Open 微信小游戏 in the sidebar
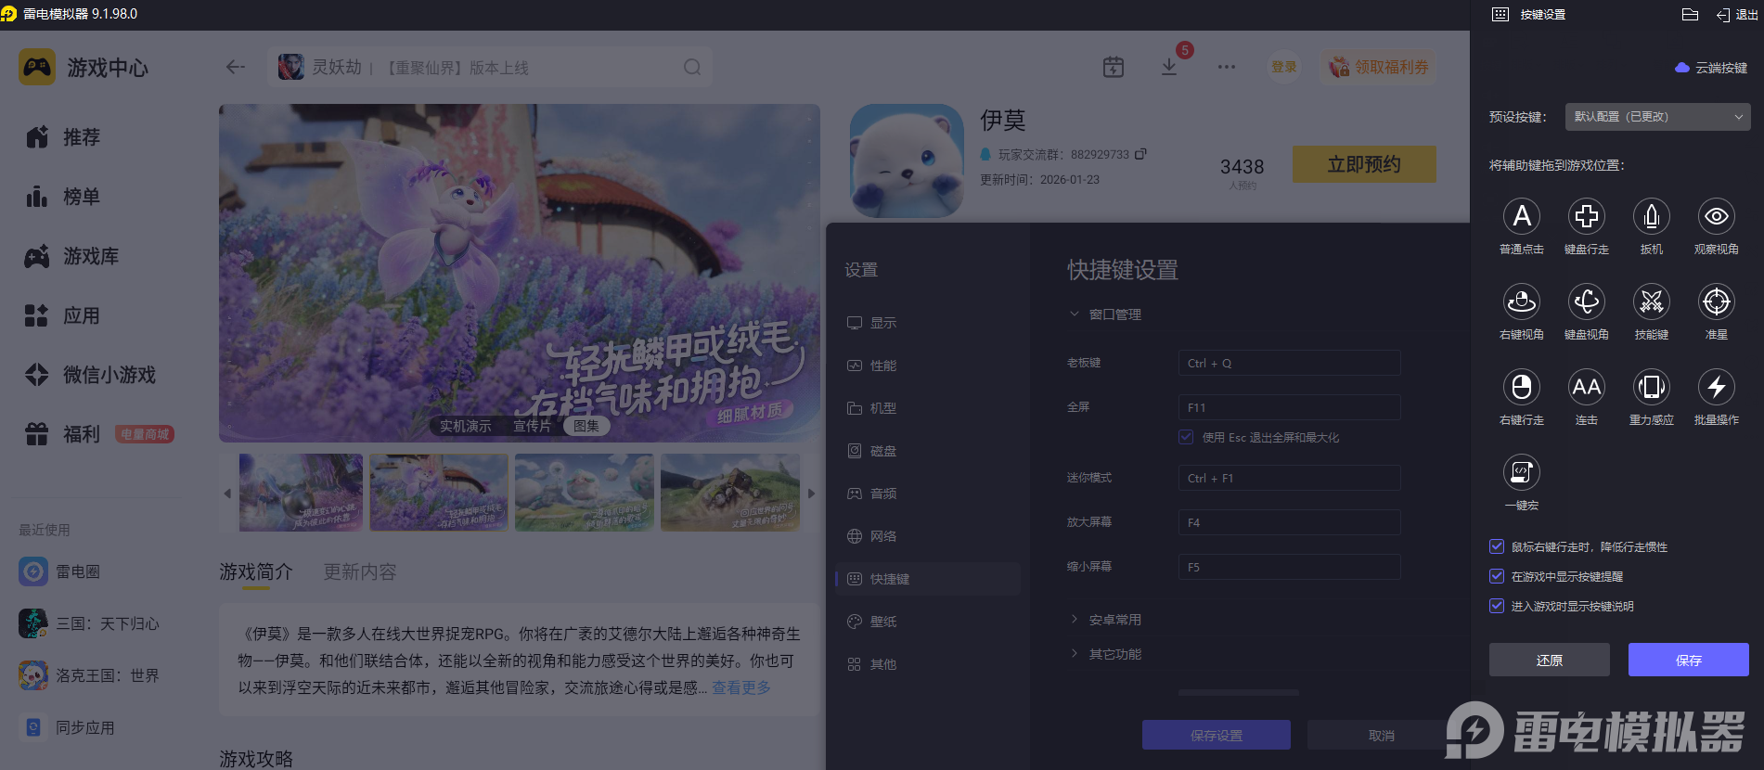Screen dimensions: 1764x770 coord(91,375)
